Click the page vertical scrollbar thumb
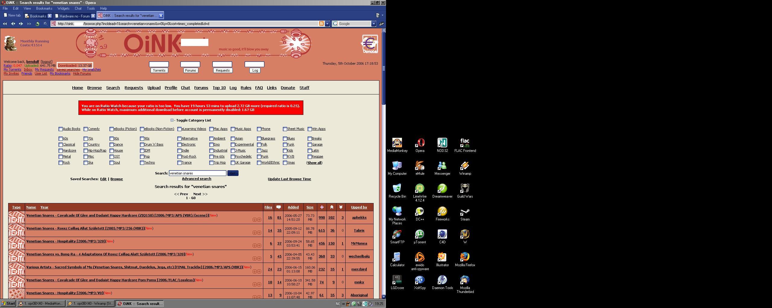 [x=384, y=68]
